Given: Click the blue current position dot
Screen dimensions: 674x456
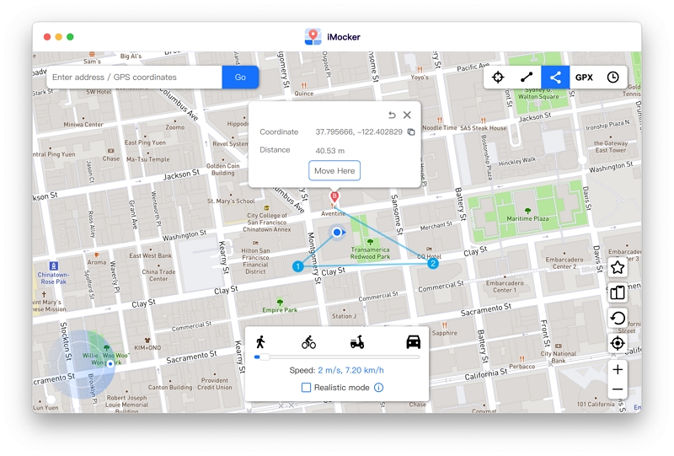Looking at the screenshot, I should coord(338,233).
